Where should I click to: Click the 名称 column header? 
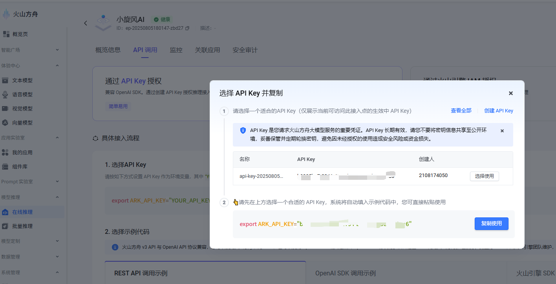(x=244, y=159)
